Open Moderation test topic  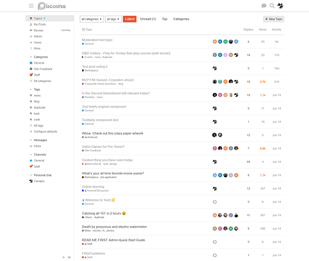point(97,40)
